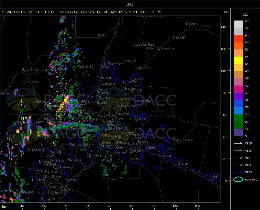Screen dimensions: 260x210
Task: Click the blue VBBB arrow in legend
Action: 238,172
